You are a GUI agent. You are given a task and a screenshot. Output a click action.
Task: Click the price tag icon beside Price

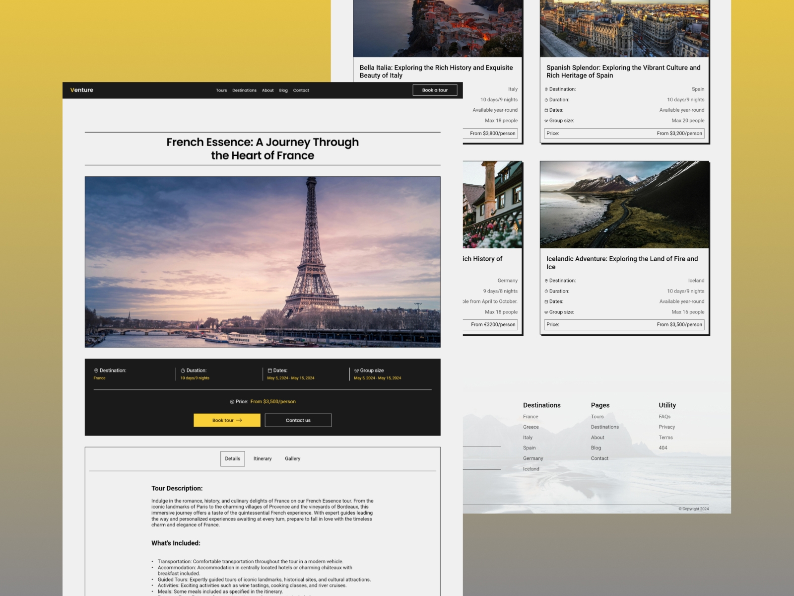coord(232,402)
